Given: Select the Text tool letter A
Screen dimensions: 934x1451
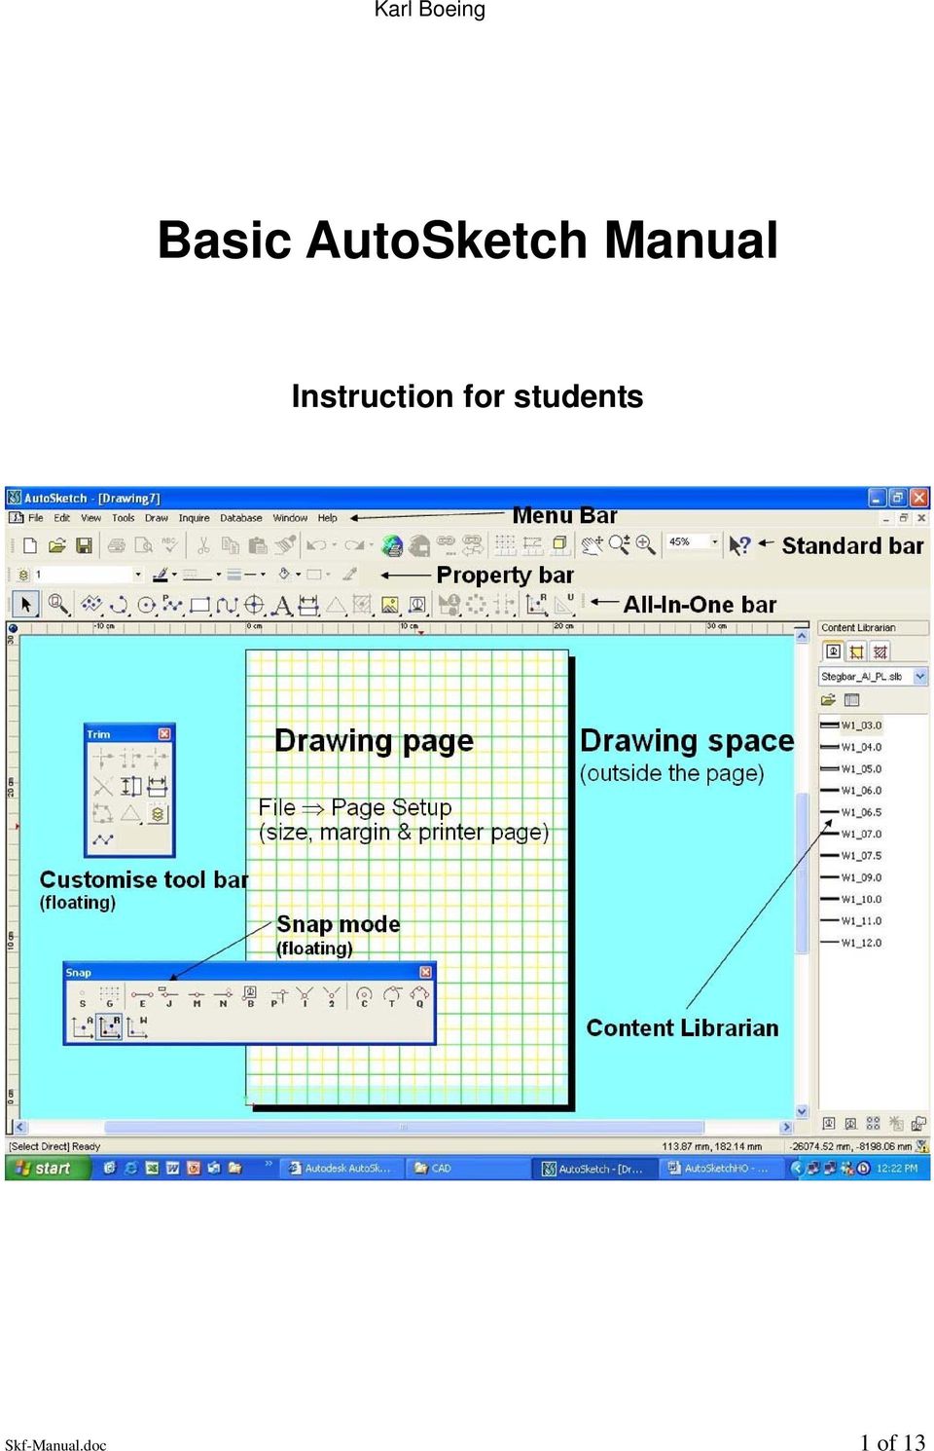Looking at the screenshot, I should point(281,605).
